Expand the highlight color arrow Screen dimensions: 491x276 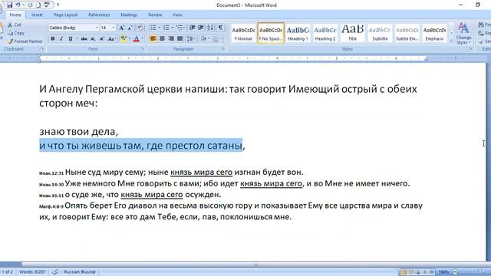pyautogui.click(x=130, y=39)
